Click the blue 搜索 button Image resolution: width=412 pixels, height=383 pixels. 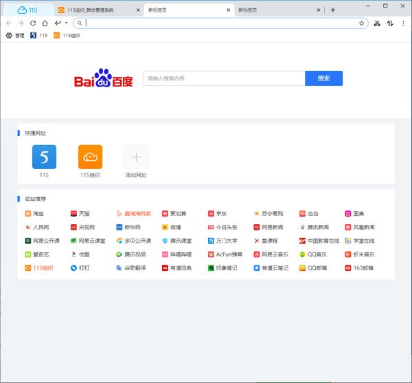point(323,78)
